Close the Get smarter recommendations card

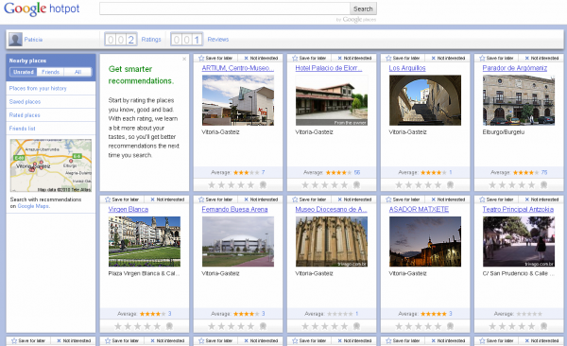click(184, 59)
